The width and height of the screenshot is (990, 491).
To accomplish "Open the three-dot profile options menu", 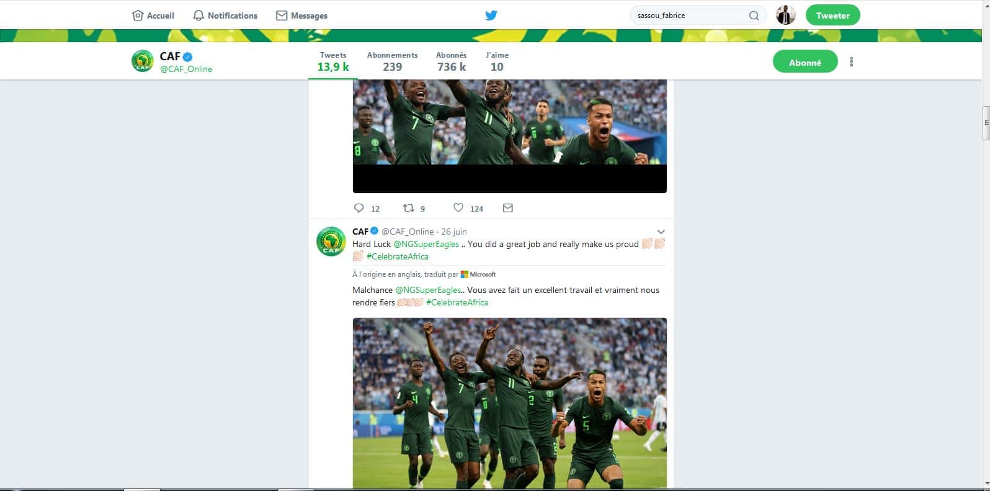I will pyautogui.click(x=851, y=61).
